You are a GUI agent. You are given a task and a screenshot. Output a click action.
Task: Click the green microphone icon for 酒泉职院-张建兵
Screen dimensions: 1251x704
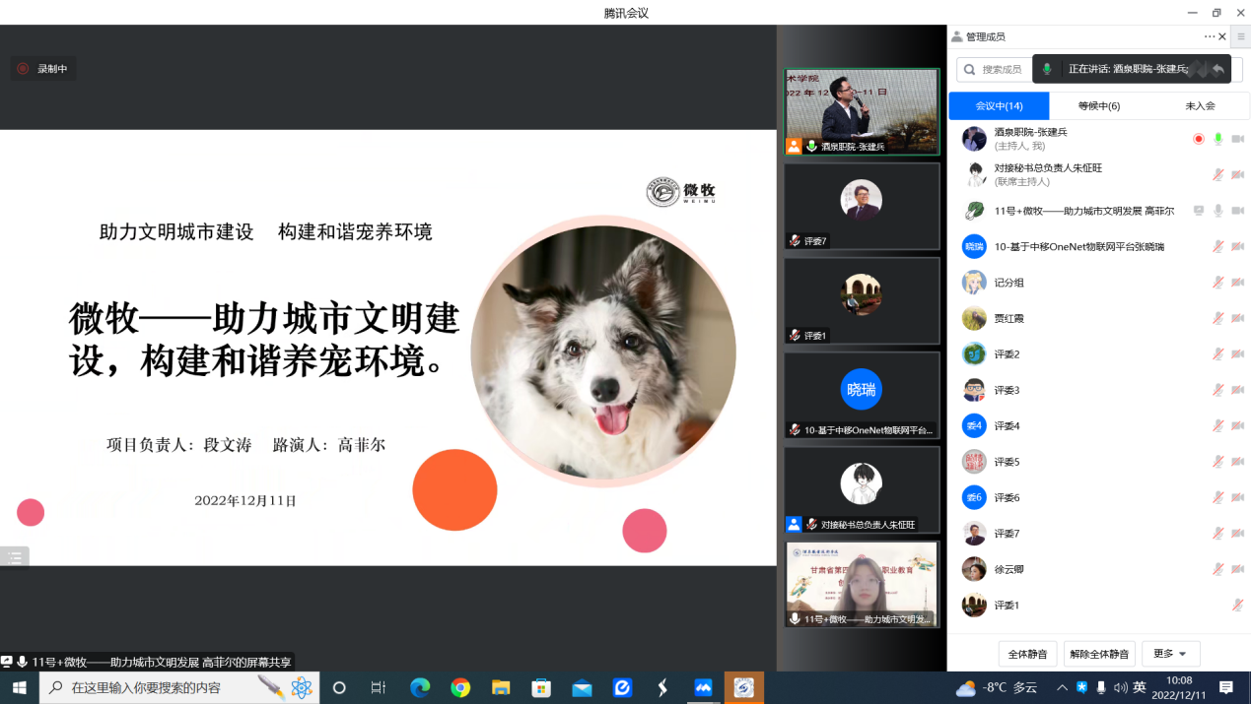point(1218,139)
